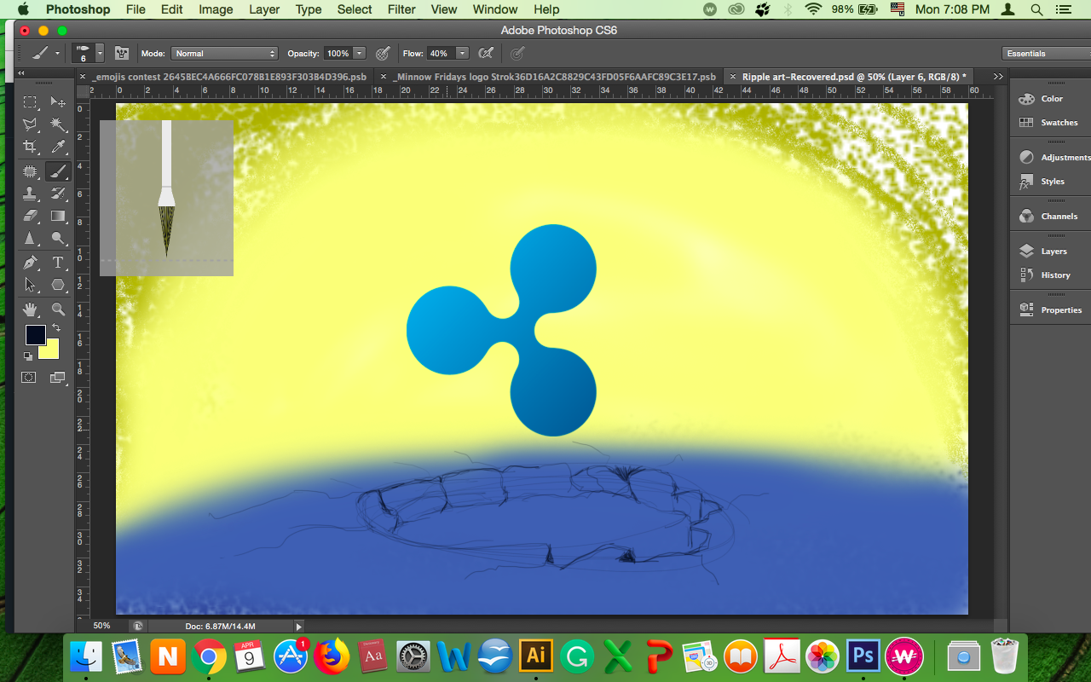Viewport: 1091px width, 682px height.
Task: Select the Path Selection tool
Action: pos(30,285)
